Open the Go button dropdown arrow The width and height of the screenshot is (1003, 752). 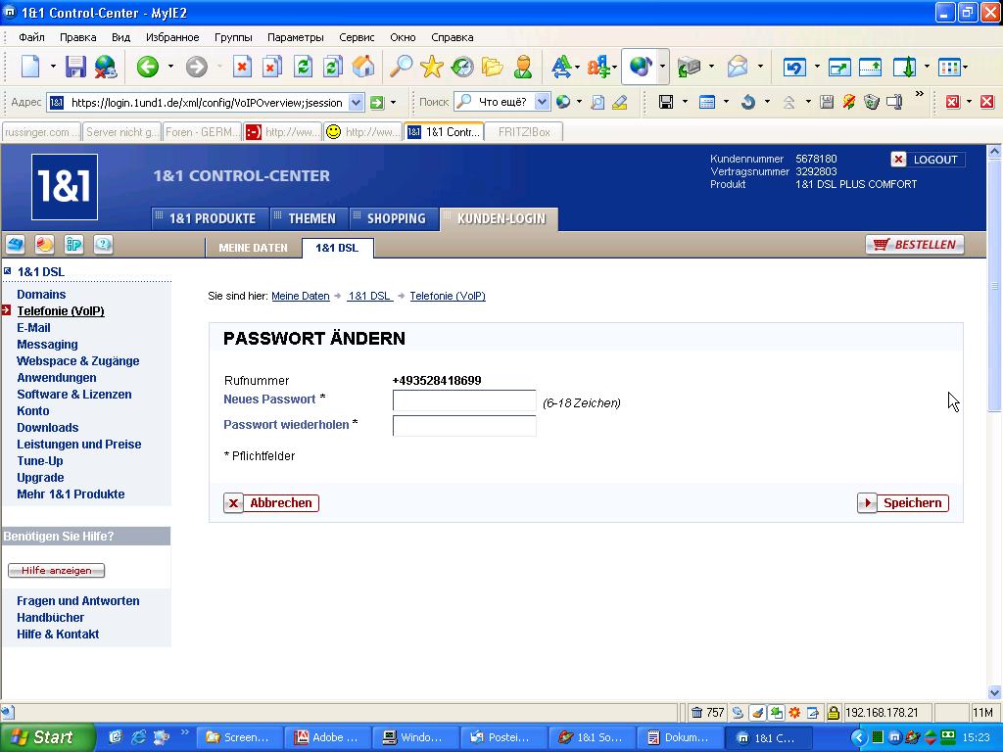pyautogui.click(x=393, y=102)
